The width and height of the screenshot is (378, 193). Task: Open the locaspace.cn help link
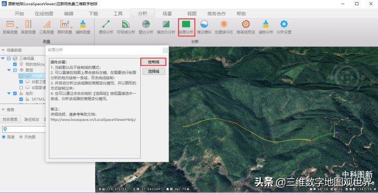point(93,120)
